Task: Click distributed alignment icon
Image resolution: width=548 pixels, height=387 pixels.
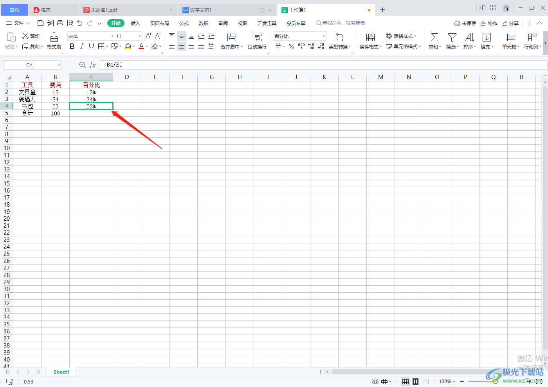Action: [x=211, y=47]
